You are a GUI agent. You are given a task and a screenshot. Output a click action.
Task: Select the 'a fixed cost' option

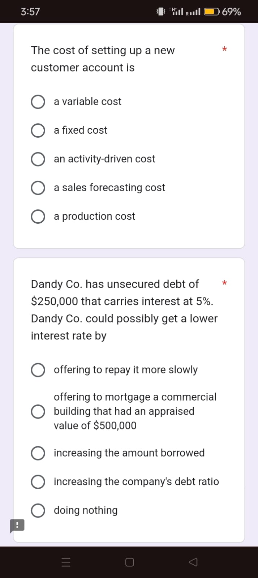point(38,130)
